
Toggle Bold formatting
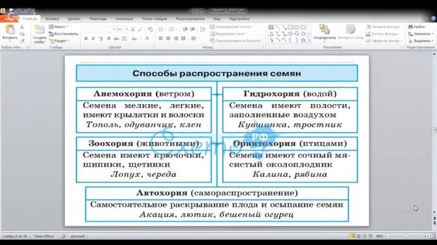tap(86, 39)
